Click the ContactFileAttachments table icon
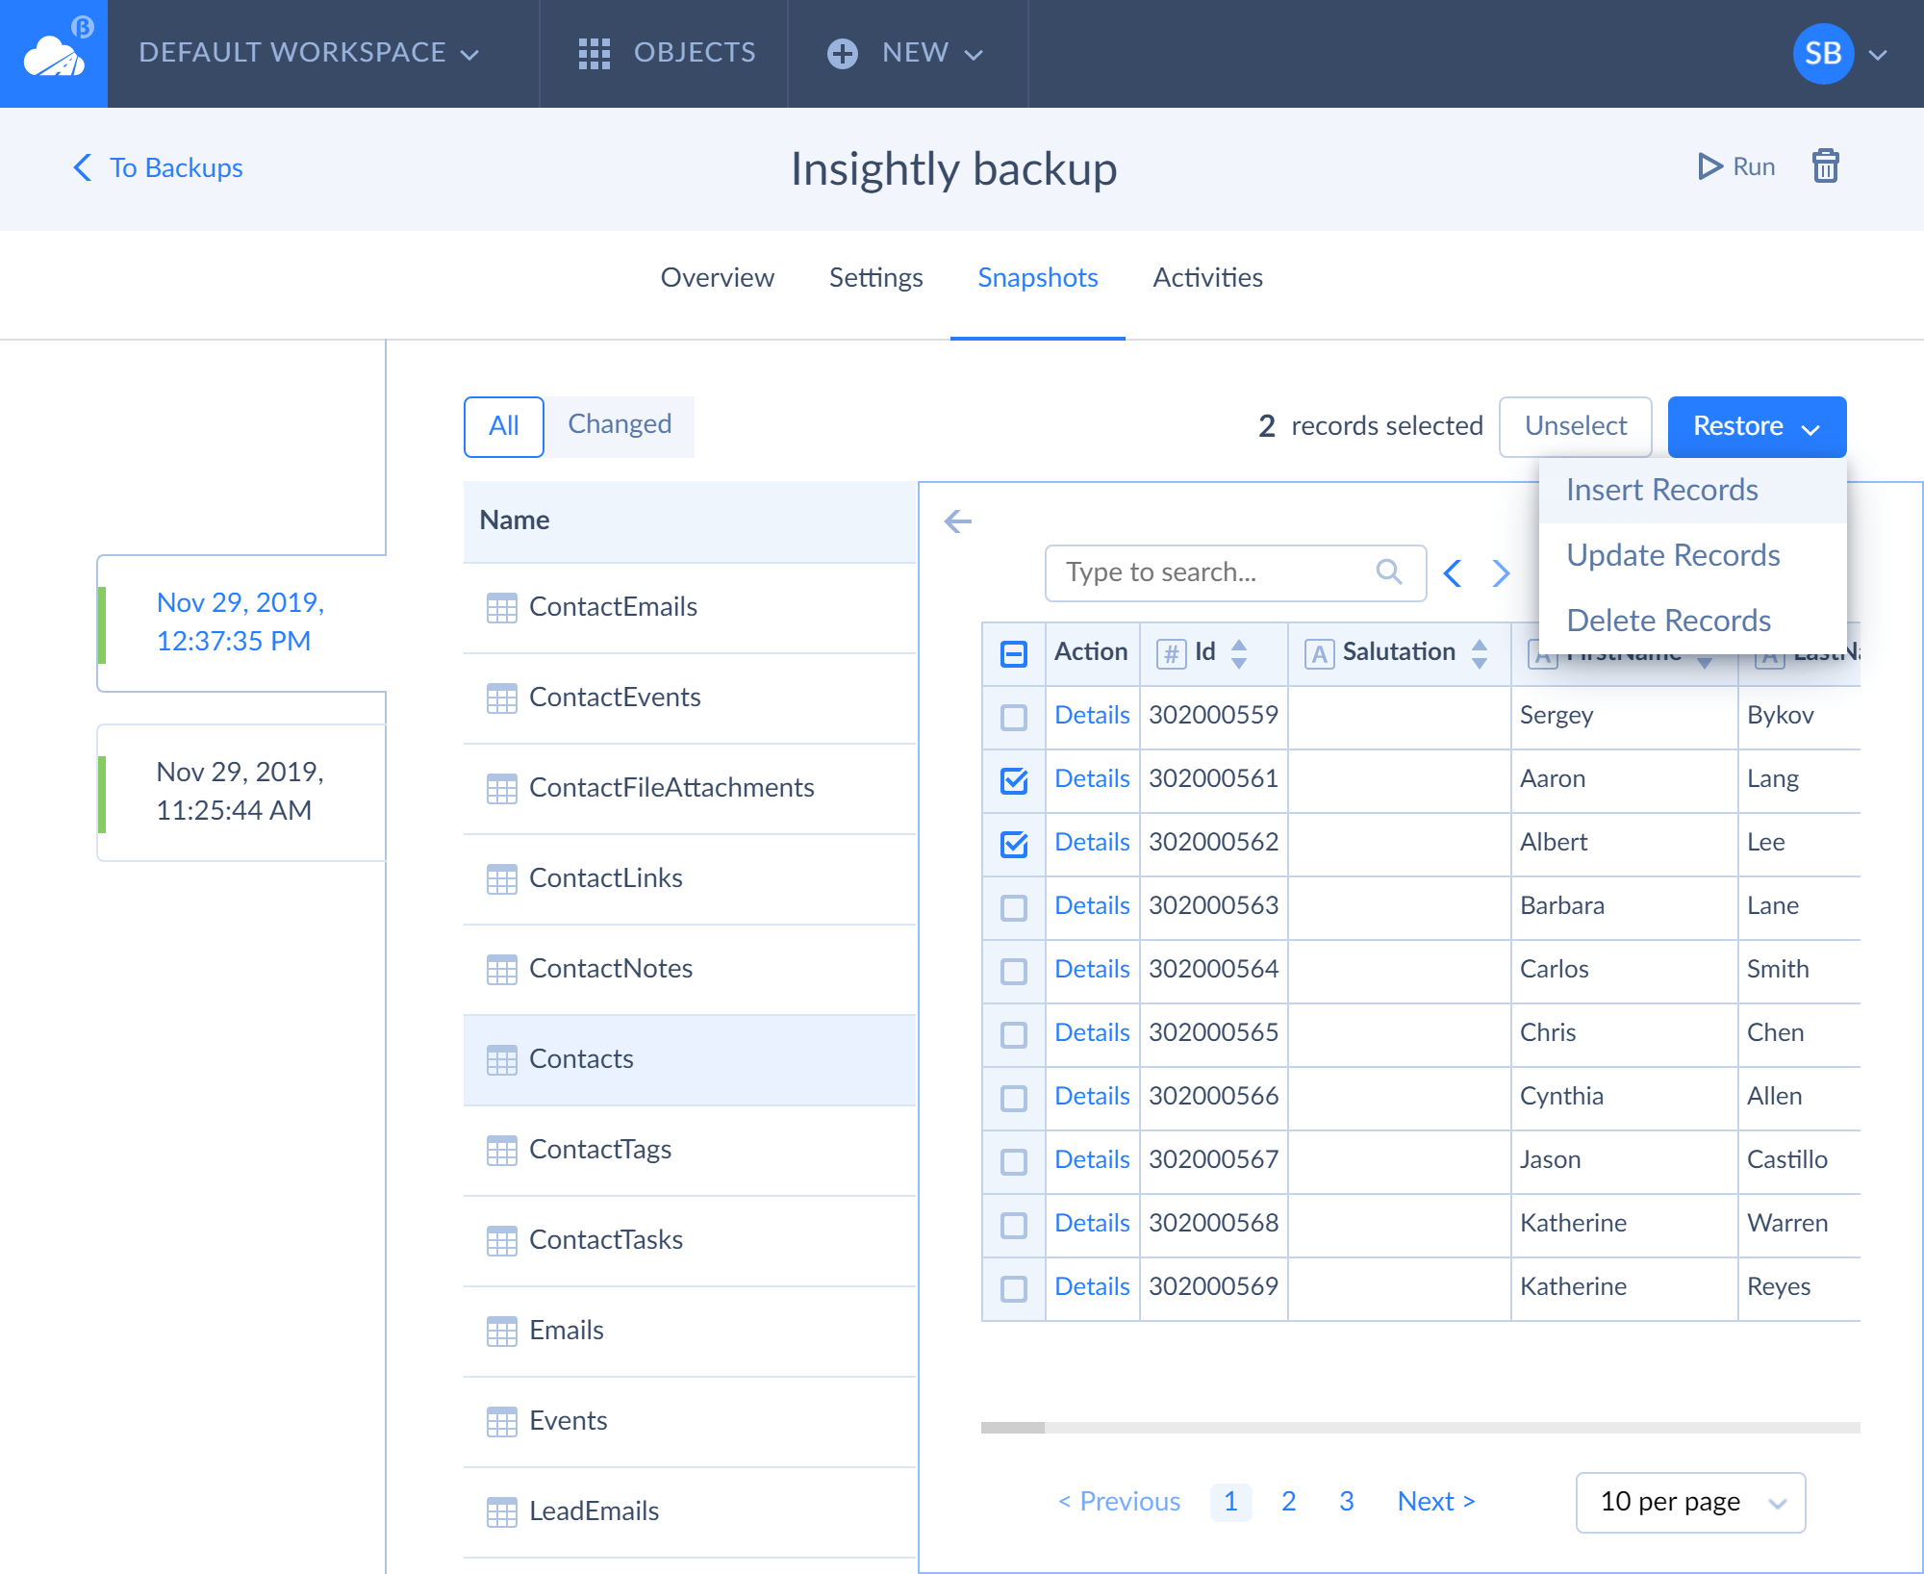1924x1574 pixels. (x=501, y=789)
